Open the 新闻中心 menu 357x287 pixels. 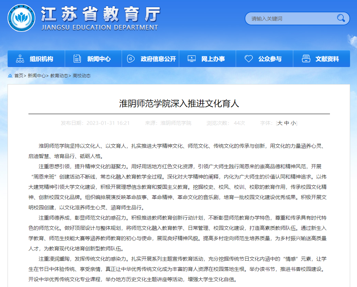(93, 59)
